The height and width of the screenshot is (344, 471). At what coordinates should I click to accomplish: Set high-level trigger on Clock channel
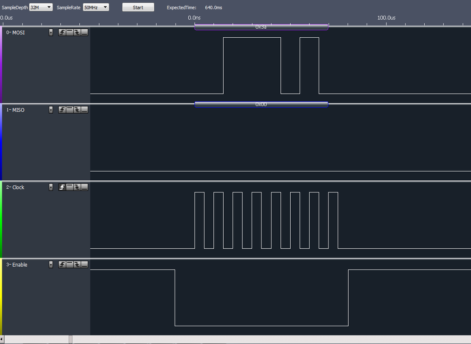pyautogui.click(x=69, y=187)
